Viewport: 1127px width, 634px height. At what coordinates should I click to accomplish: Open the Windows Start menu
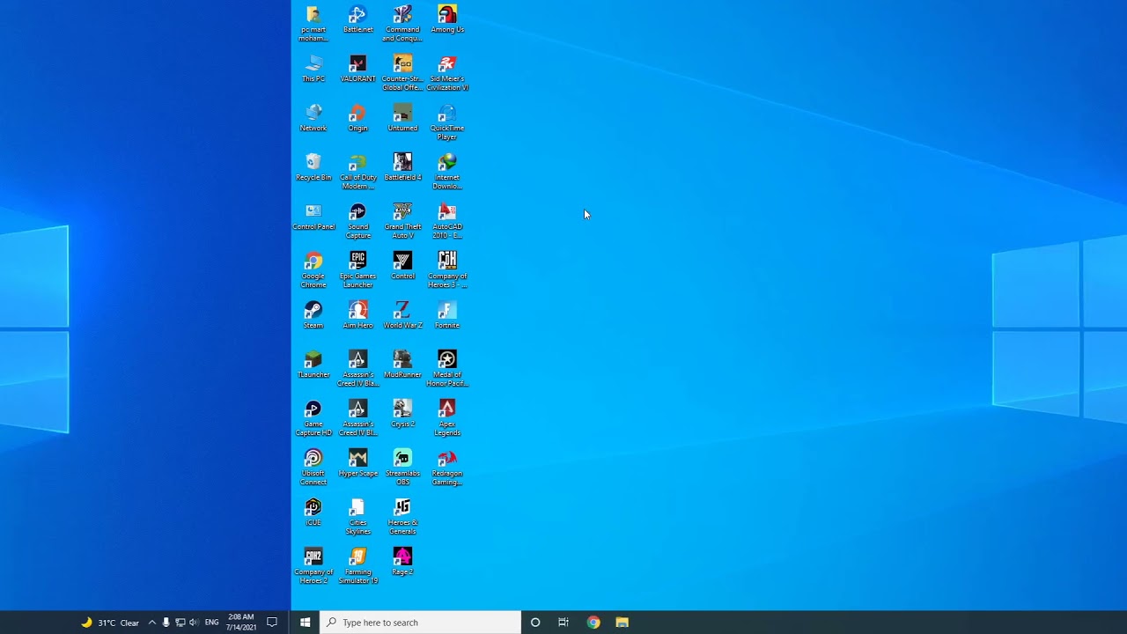(x=306, y=623)
